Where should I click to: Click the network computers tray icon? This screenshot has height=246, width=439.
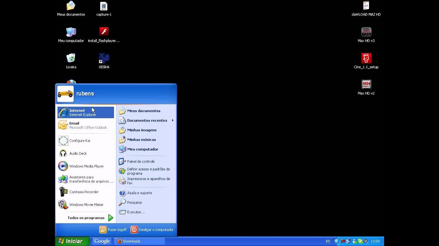[x=348, y=241]
